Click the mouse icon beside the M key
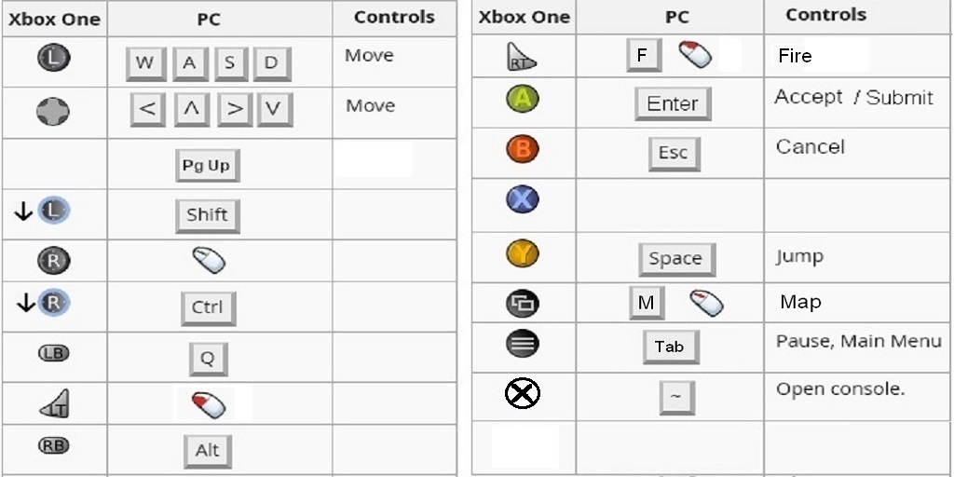This screenshot has width=954, height=477. 707,302
